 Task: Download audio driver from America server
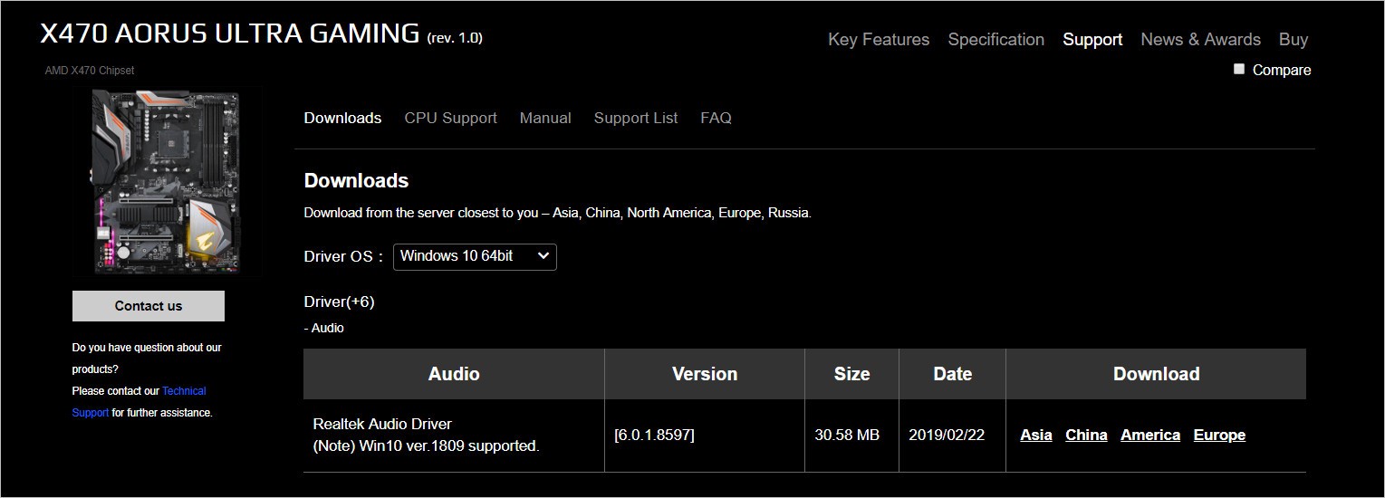pos(1149,436)
